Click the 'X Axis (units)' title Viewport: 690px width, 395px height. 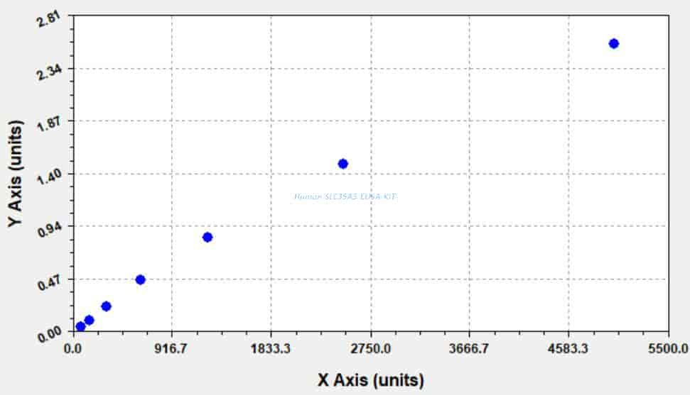tap(370, 380)
